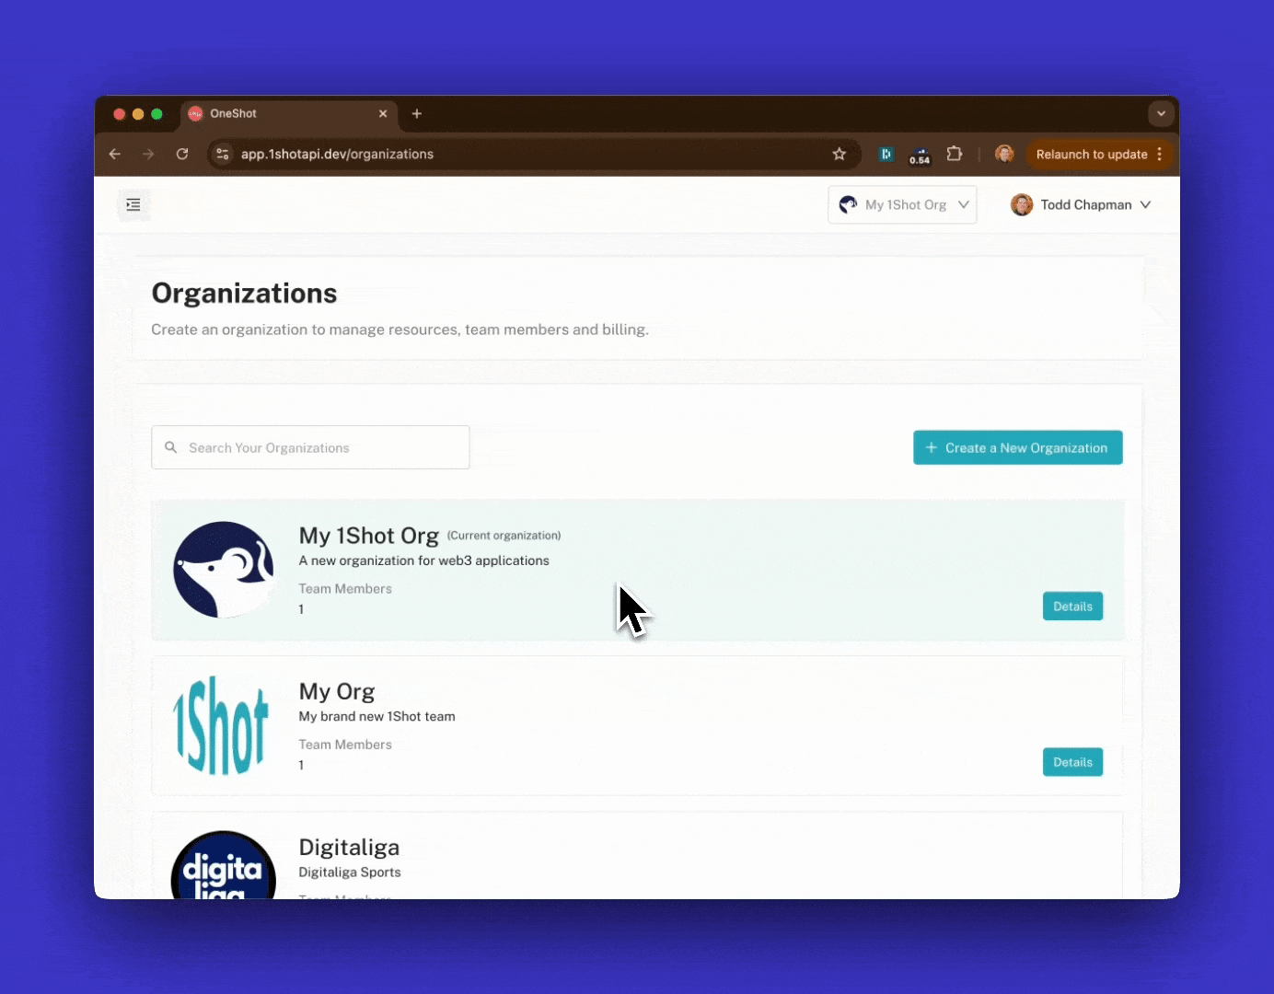
Task: Click the Organizations heading
Action: (x=244, y=293)
